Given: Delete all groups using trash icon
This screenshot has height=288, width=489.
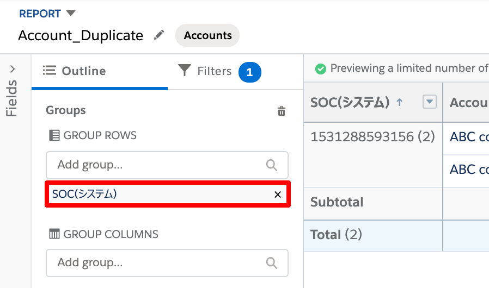Looking at the screenshot, I should (x=282, y=110).
